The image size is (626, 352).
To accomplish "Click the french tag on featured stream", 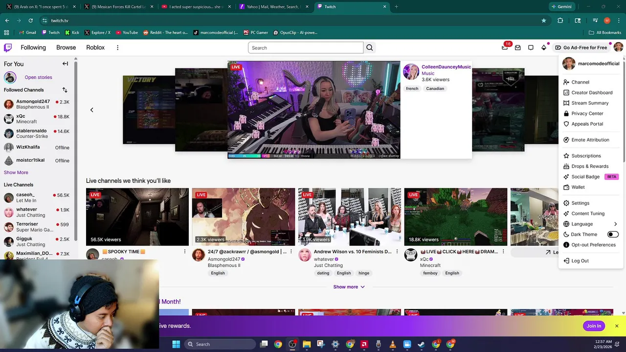I will coord(412,88).
